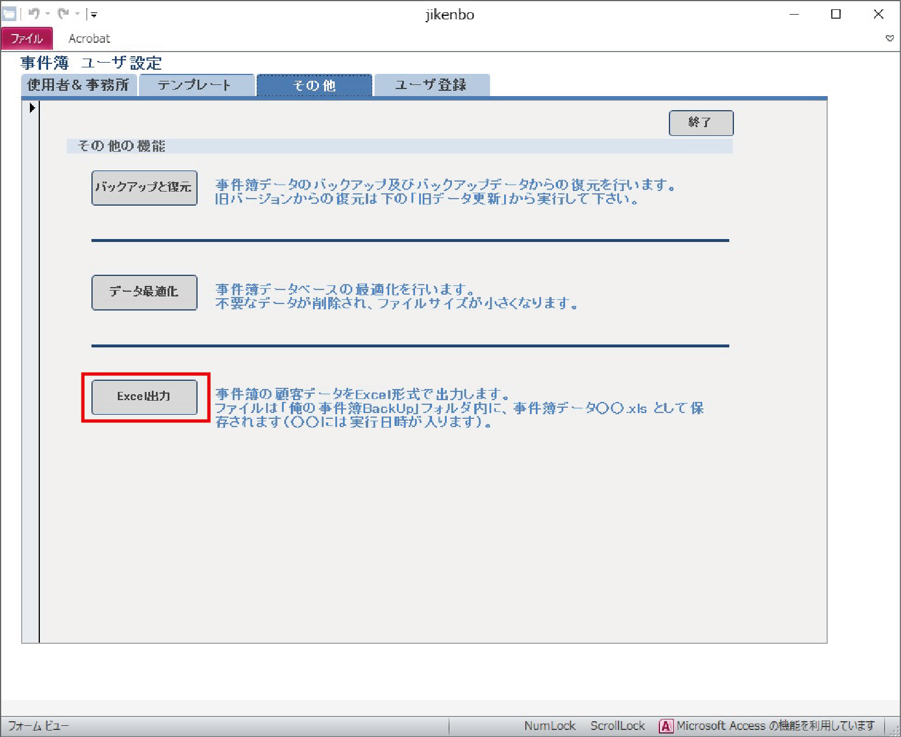Open the Redo history dropdown arrow
This screenshot has width=901, height=737.
coord(77,14)
